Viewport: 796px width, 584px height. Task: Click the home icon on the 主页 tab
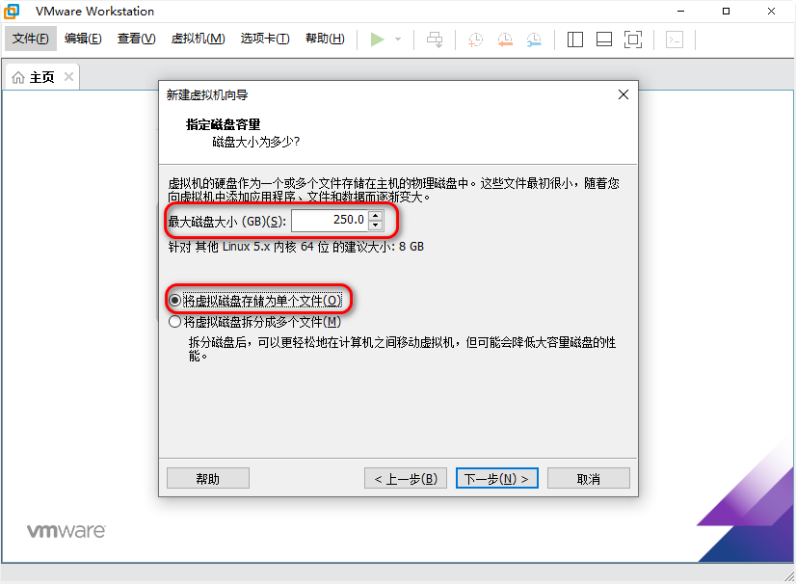pos(18,77)
